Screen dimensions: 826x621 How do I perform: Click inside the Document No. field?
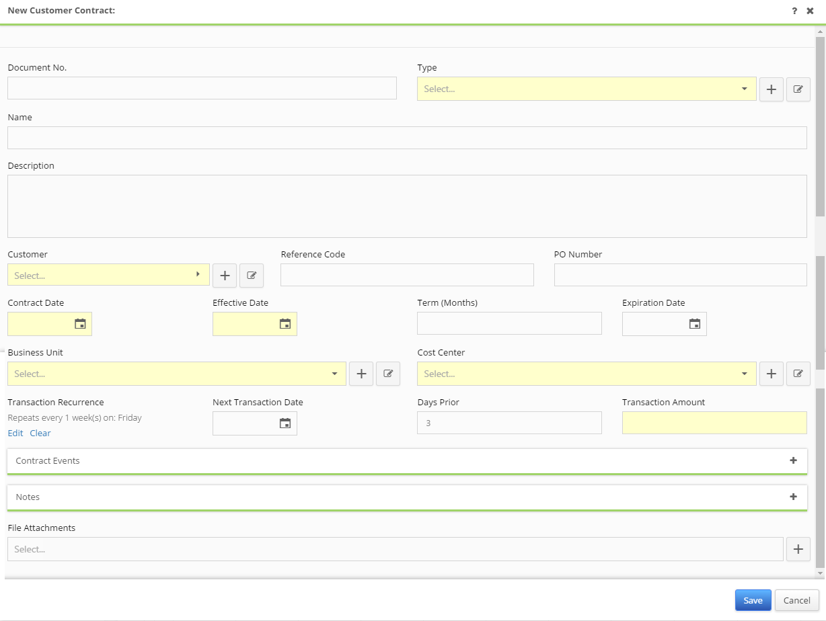[202, 87]
